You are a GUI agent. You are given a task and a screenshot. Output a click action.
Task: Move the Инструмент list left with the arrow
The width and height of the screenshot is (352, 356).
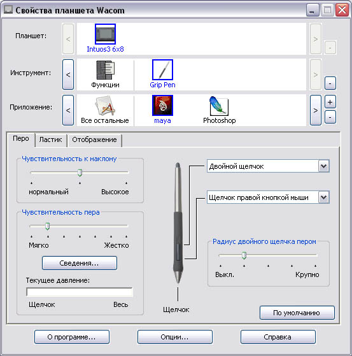point(68,75)
